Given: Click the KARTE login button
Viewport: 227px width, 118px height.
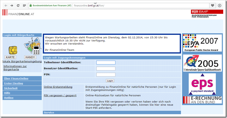Looking at the screenshot, I should tap(10, 57).
